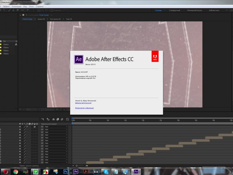Zoom in the timeline using the large mountains icon
Image resolution: width=233 pixels, height=175 pixels.
pyautogui.click(x=87, y=166)
